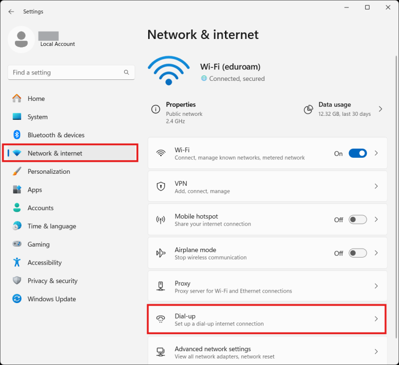
Task: Expand Wi-Fi settings chevron
Action: pos(376,153)
